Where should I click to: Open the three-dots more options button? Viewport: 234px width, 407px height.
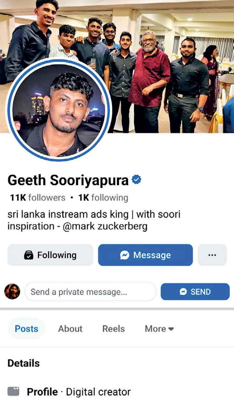coord(212,255)
